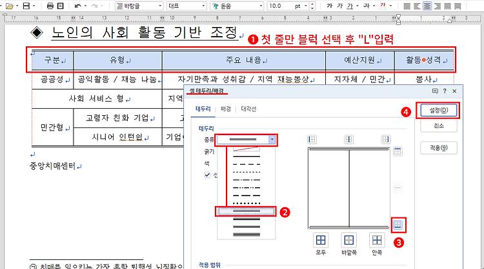Expand the font color dropdown arrow
The image size is (484, 269).
click(390, 6)
